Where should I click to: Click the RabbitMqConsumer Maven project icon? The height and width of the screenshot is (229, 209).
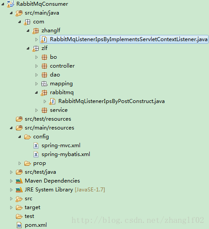[x=11, y=4]
